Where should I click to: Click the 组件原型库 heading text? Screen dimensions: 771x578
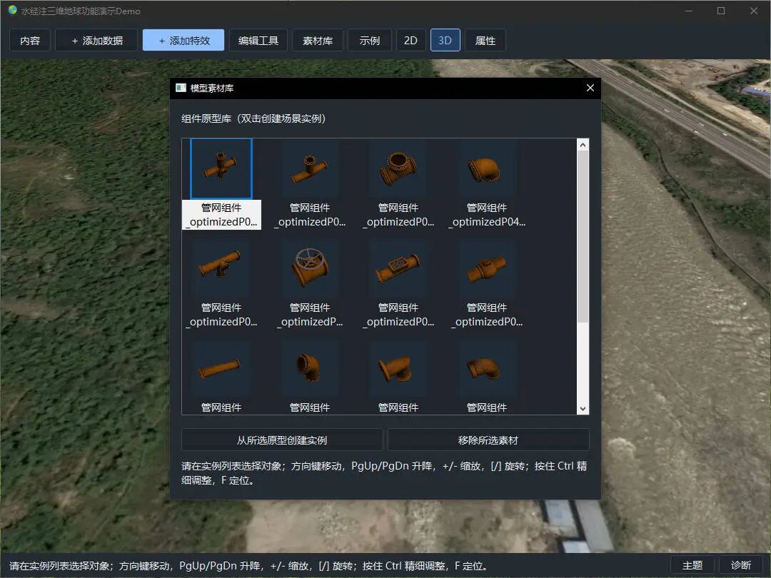(x=253, y=118)
